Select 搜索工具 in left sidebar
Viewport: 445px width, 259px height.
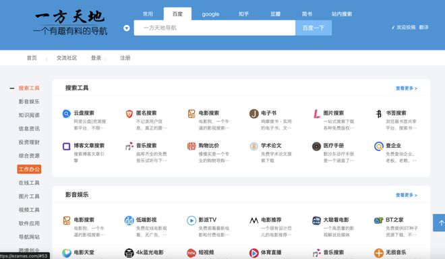(29, 88)
